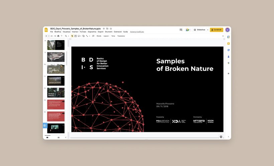
Task: Open the Inserisci menu
Action: pyautogui.click(x=75, y=32)
